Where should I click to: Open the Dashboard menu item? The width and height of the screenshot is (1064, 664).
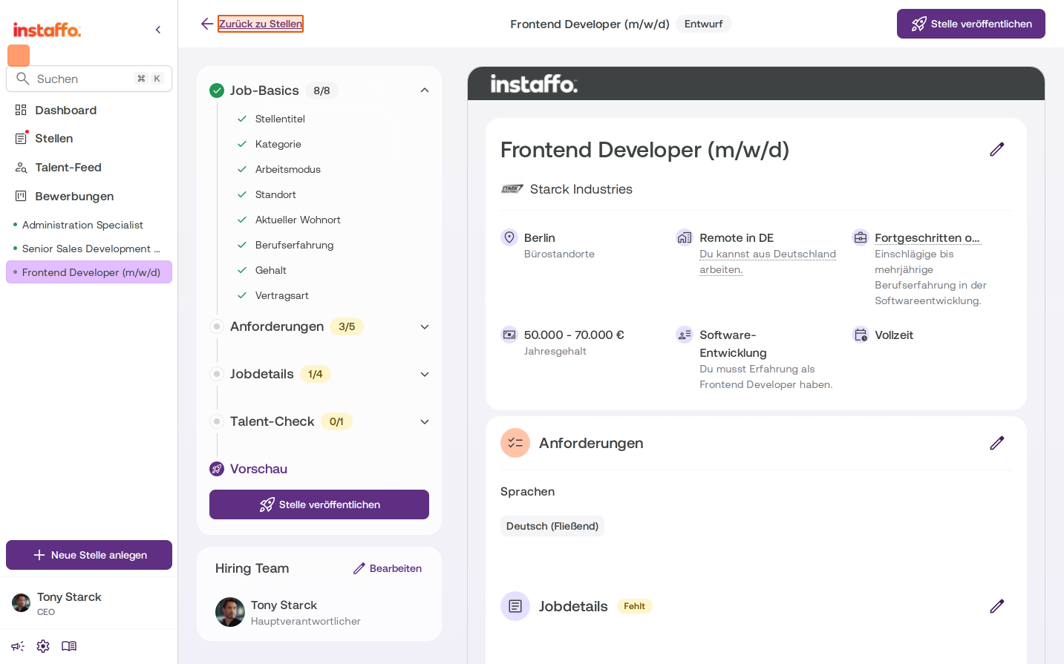[x=89, y=110]
